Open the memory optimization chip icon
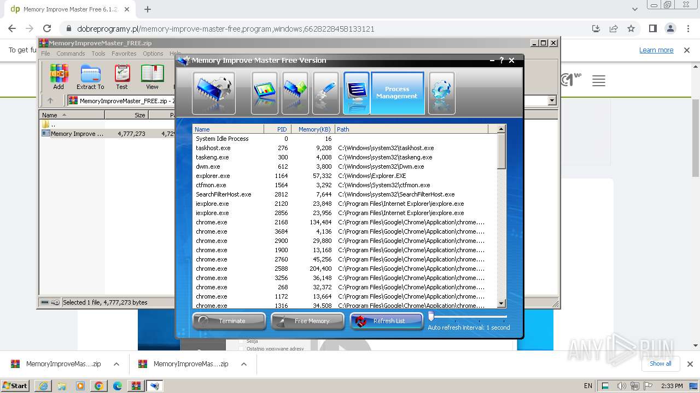This screenshot has width=700, height=393. tap(295, 93)
